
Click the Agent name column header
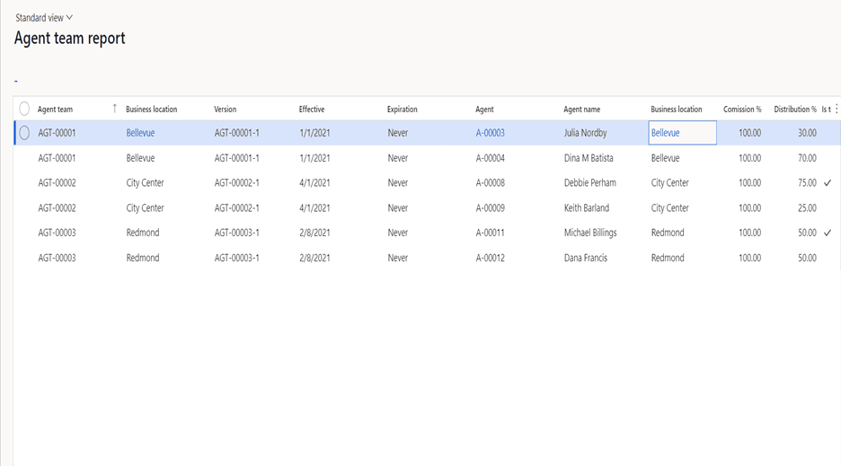tap(582, 109)
